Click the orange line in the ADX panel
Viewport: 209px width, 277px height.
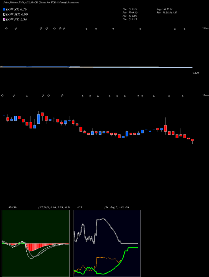106,258
